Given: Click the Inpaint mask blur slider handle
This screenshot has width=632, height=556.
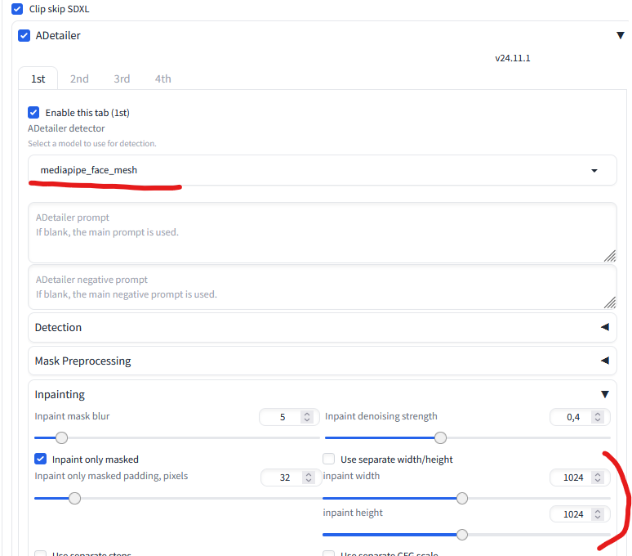Looking at the screenshot, I should [x=61, y=437].
